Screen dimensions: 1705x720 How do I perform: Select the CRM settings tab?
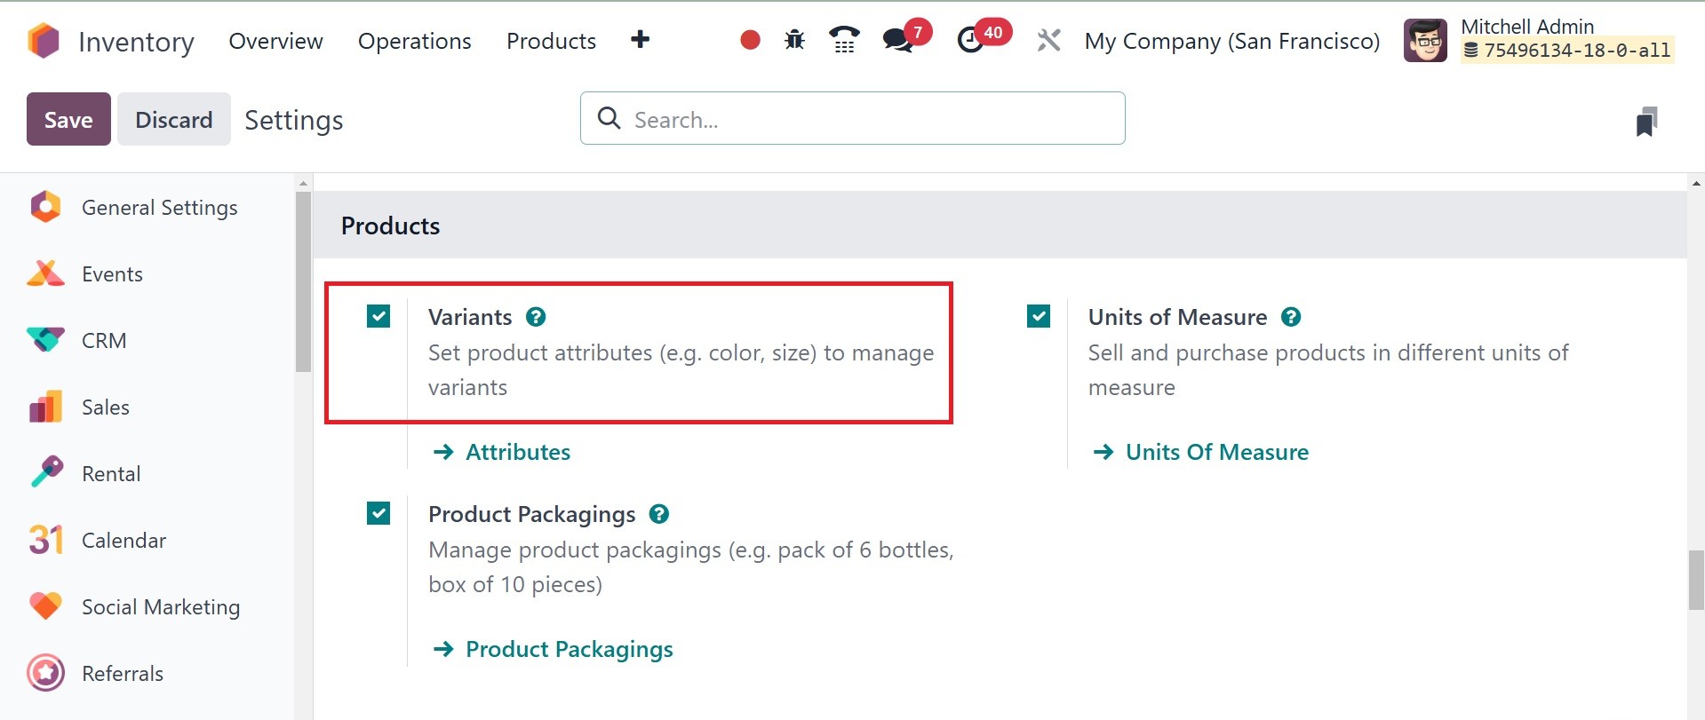(104, 341)
